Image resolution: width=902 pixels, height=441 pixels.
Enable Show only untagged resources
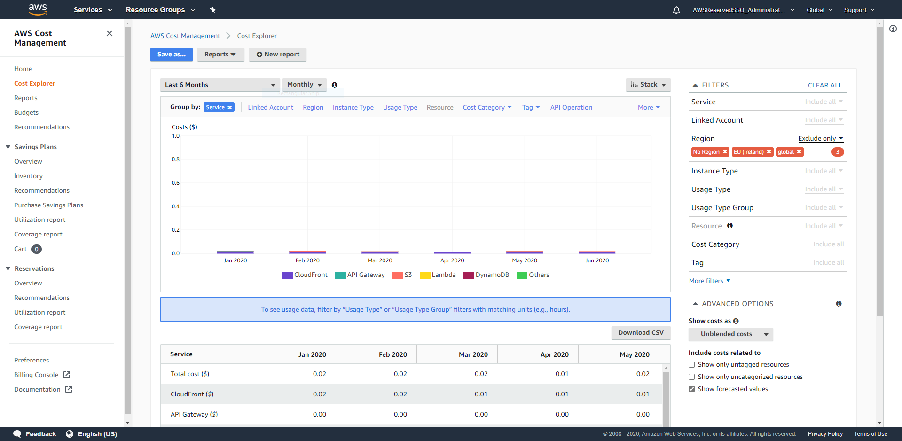coord(691,365)
